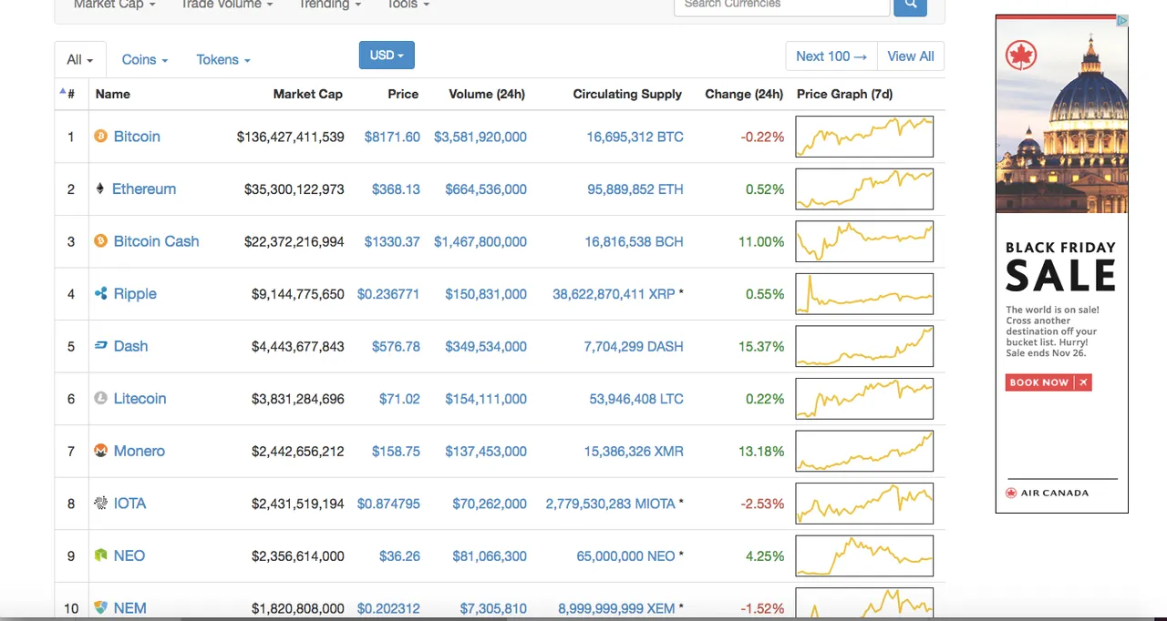This screenshot has width=1167, height=621.
Task: Open the Monero currency link
Action: coord(139,451)
